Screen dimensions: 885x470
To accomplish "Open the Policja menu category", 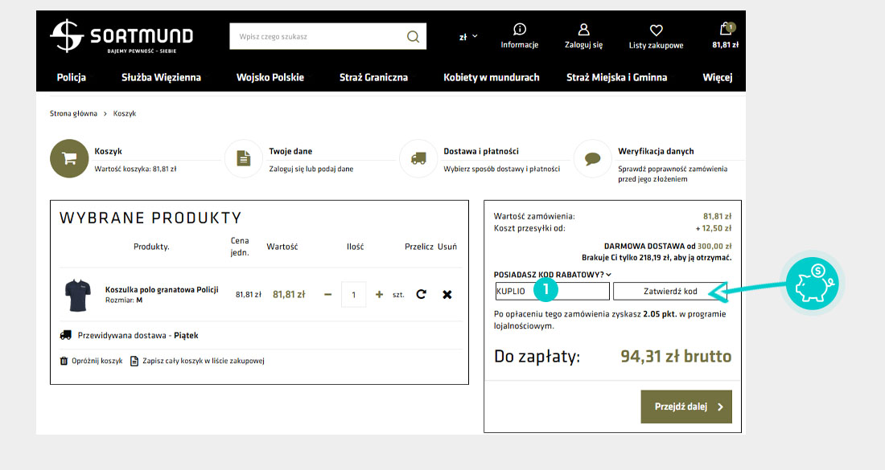I will click(72, 77).
